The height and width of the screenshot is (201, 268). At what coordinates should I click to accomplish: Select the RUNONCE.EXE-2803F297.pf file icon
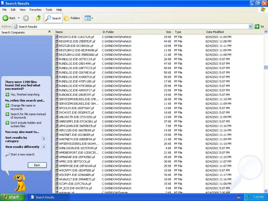(x=57, y=94)
